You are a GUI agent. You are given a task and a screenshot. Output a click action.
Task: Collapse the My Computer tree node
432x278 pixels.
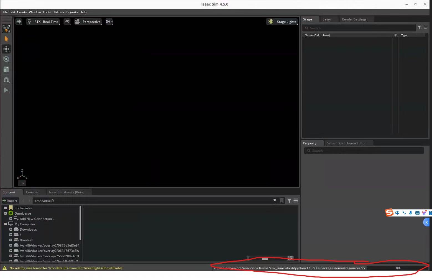pyautogui.click(x=5, y=224)
